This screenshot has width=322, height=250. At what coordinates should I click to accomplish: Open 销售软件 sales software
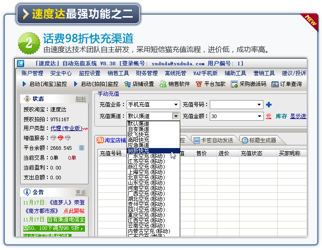coord(175,84)
